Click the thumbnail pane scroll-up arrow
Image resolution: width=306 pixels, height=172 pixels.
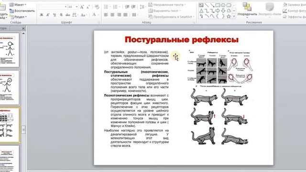click(23, 33)
